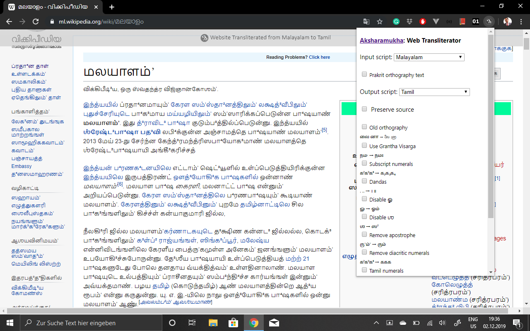
Task: Open volume control in tray
Action: 442,323
